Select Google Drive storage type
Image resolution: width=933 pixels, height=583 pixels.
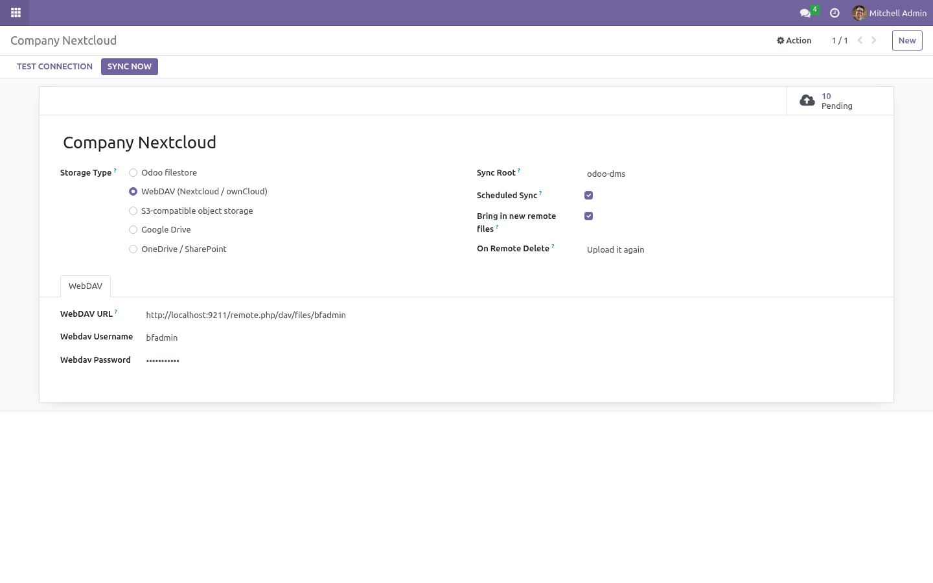click(133, 229)
